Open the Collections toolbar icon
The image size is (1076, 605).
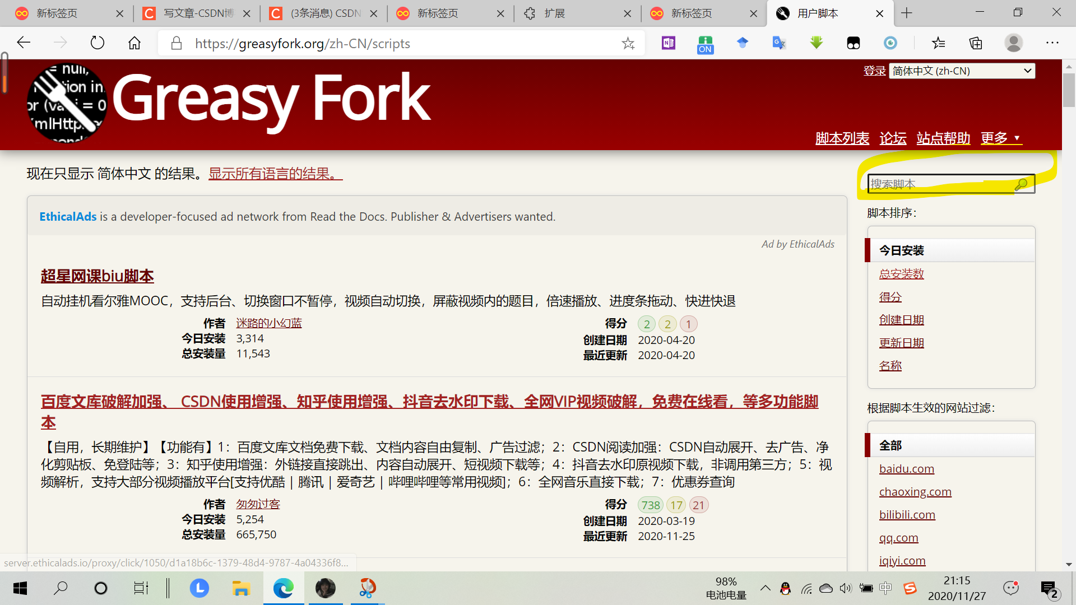coord(976,43)
